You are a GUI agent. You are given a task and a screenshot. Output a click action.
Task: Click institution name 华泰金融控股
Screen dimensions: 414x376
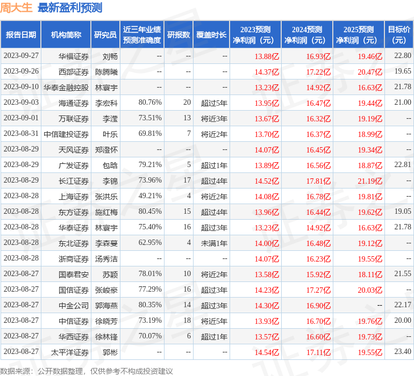pos(66,88)
